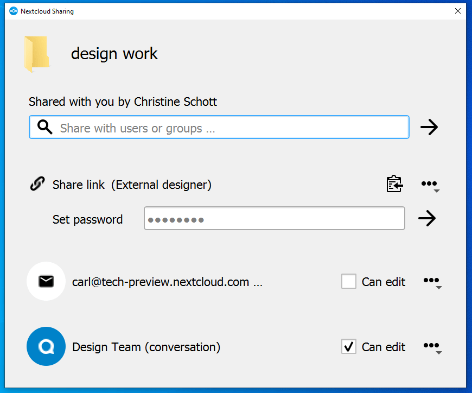Click the arrow next to share search field
The image size is (472, 393).
[429, 127]
